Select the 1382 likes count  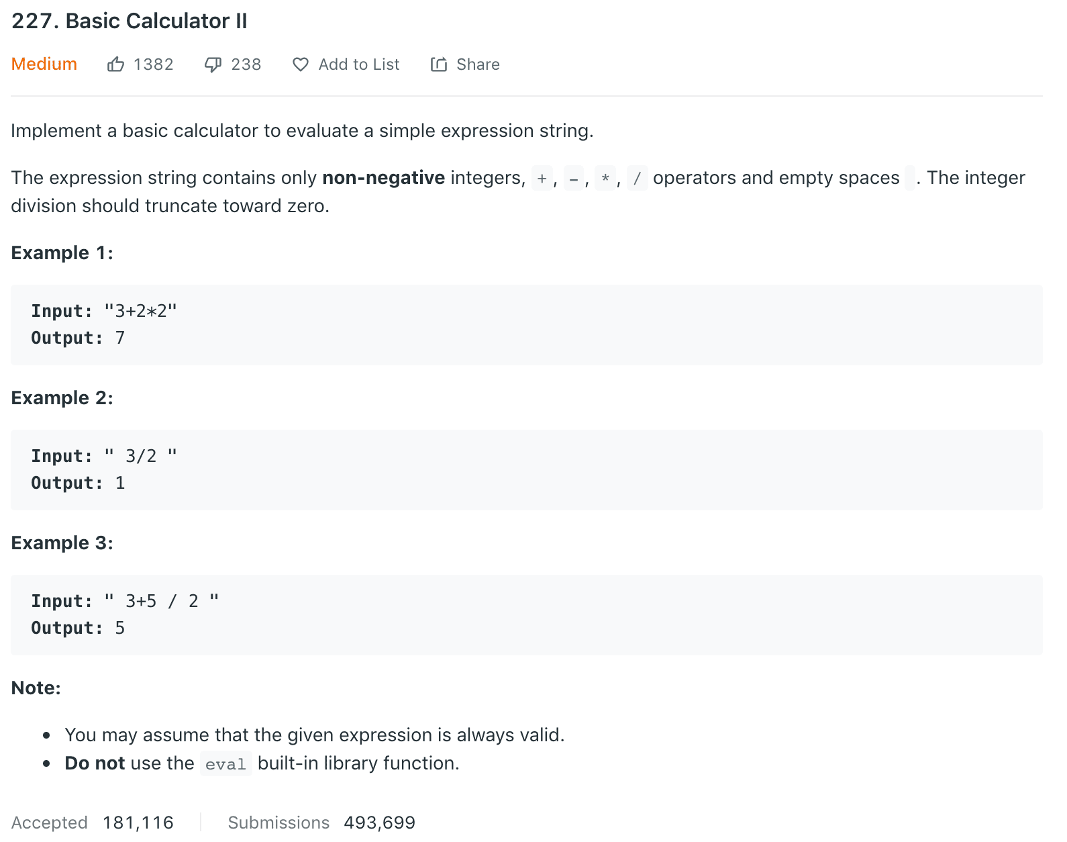[x=154, y=64]
